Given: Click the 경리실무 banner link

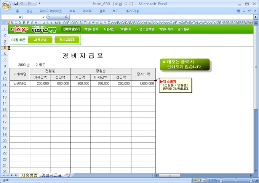Looking at the screenshot, I should pyautogui.click(x=183, y=29).
